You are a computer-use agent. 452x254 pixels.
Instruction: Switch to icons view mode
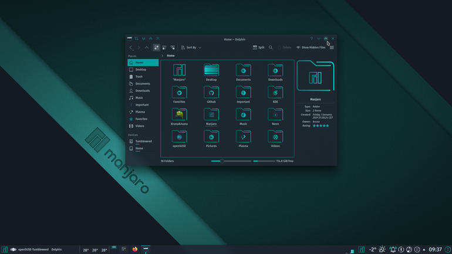tap(156, 48)
